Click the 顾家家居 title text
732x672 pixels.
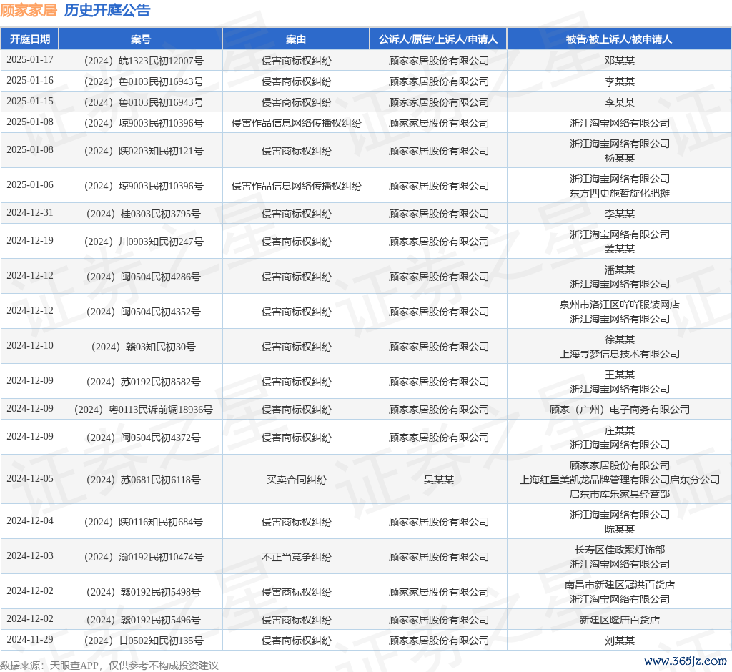tap(29, 10)
